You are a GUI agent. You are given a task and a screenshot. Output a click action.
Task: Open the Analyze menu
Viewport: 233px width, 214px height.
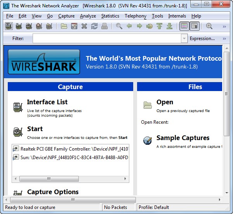tap(88, 16)
